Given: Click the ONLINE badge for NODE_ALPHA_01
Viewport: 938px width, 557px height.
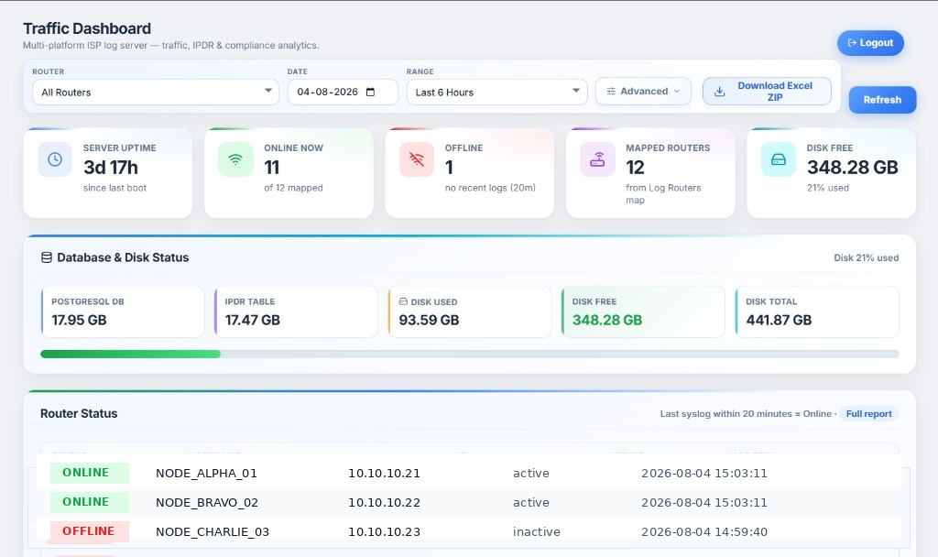Looking at the screenshot, I should point(90,473).
